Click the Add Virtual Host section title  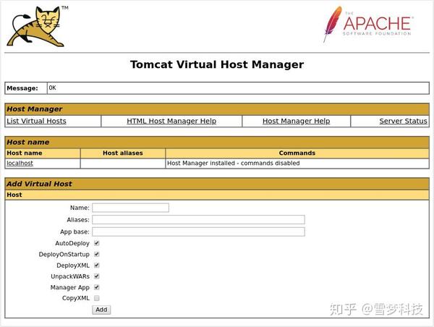39,184
